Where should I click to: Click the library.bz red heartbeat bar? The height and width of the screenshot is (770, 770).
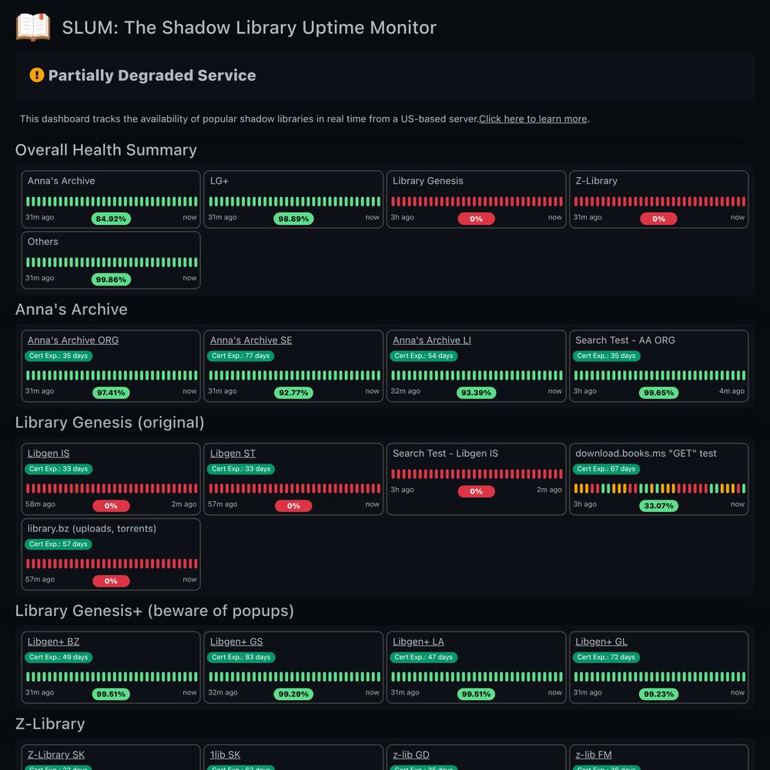(x=112, y=564)
